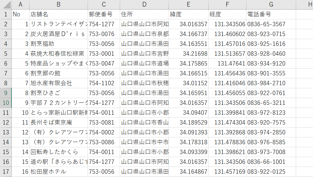
Task: Select column G header
Action: [x=271, y=5]
